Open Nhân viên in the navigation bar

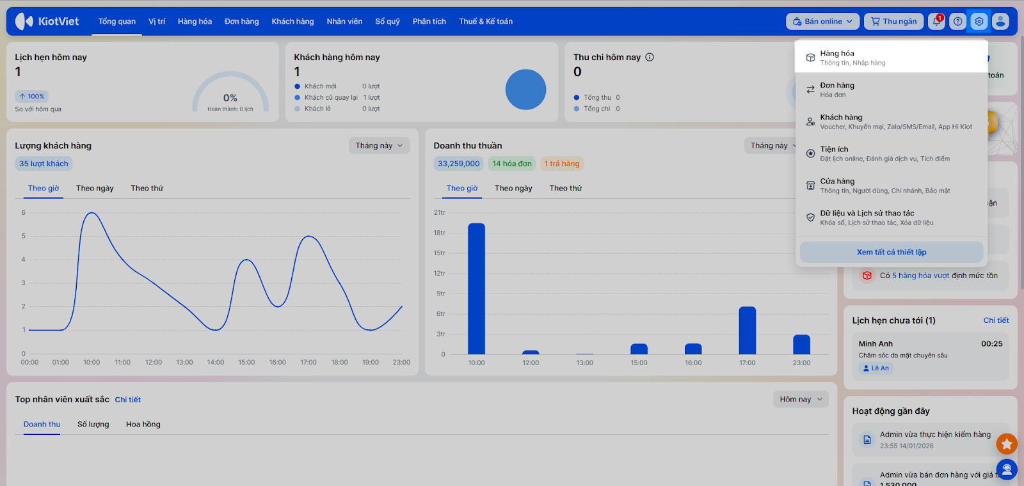coord(344,21)
